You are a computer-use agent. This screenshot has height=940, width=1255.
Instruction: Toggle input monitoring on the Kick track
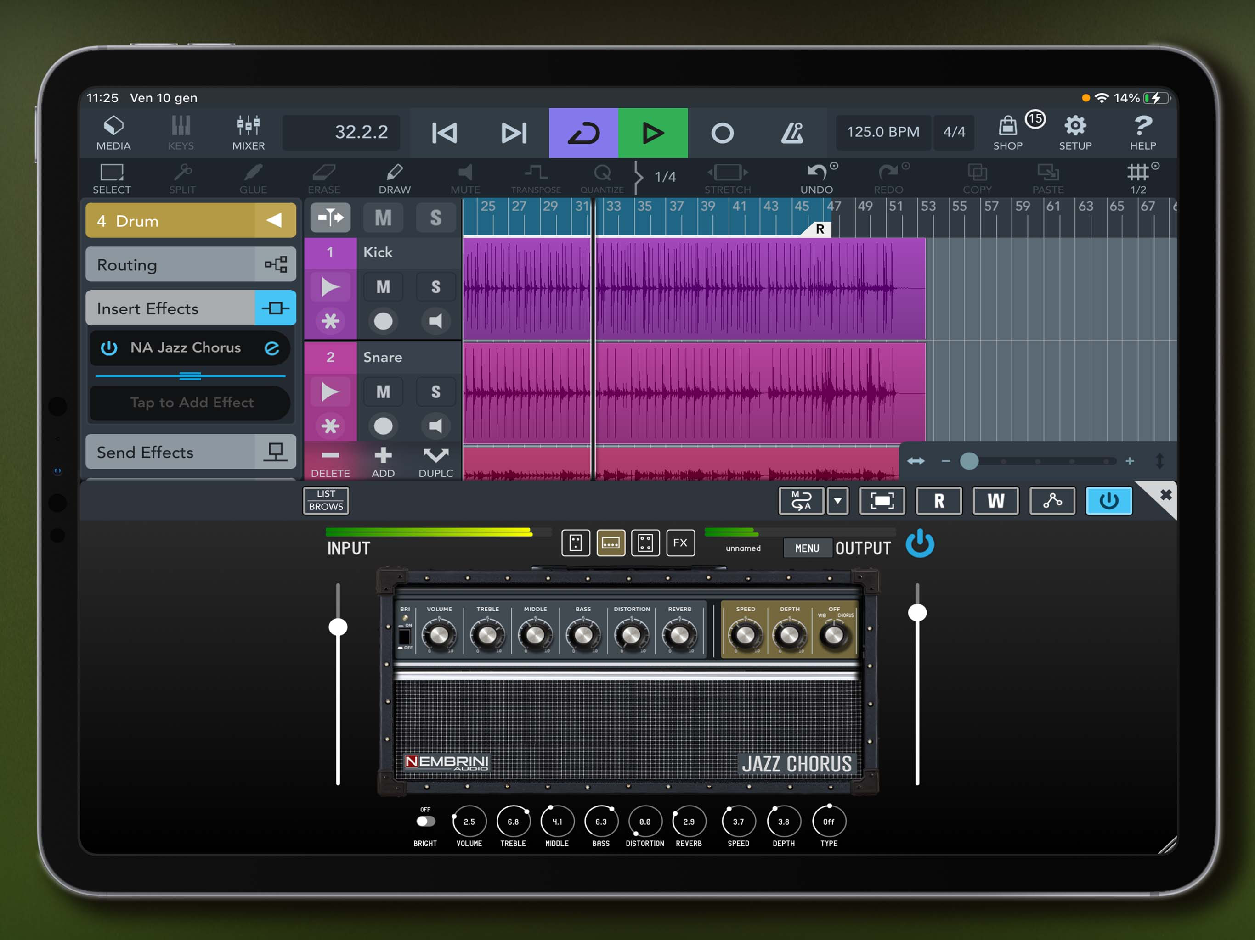435,321
